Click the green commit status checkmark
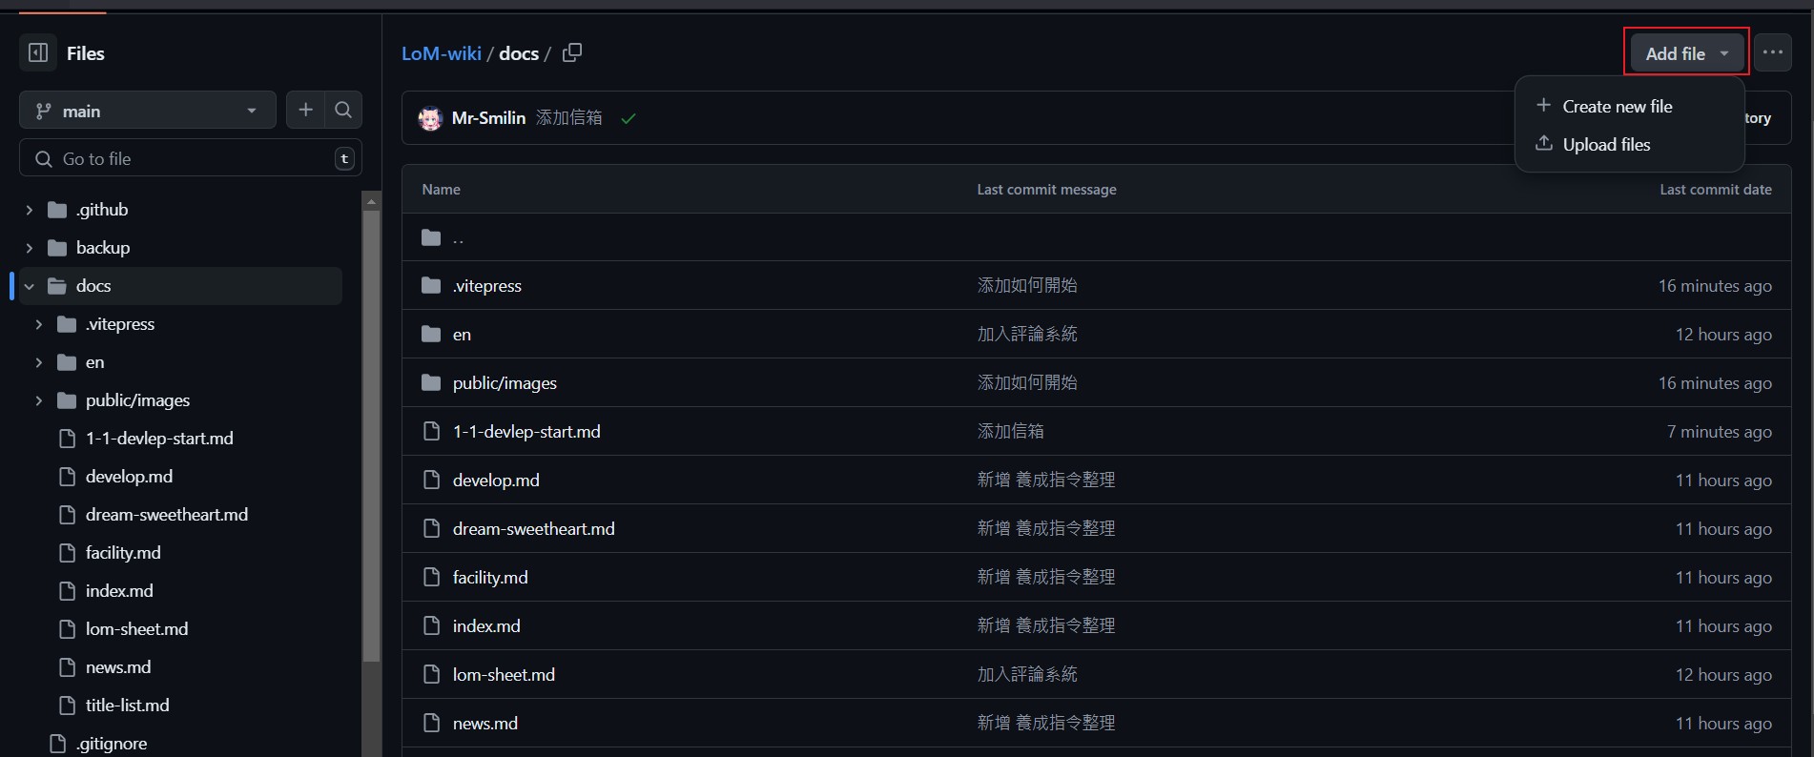The width and height of the screenshot is (1814, 757). pos(629,119)
